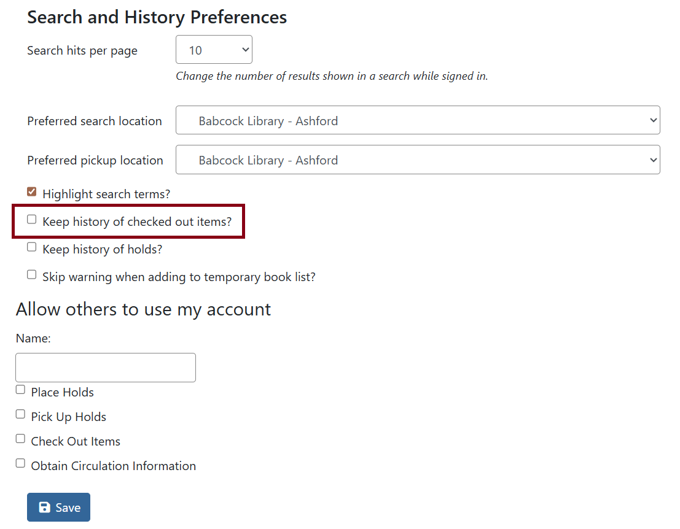Open the Preferred search location selector
The width and height of the screenshot is (680, 529).
point(418,120)
